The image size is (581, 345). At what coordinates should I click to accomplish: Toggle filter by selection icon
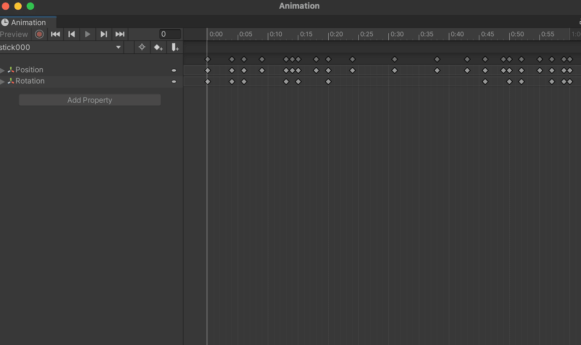point(142,47)
